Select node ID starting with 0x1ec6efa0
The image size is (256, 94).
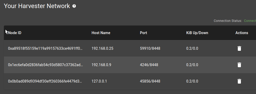46,65
